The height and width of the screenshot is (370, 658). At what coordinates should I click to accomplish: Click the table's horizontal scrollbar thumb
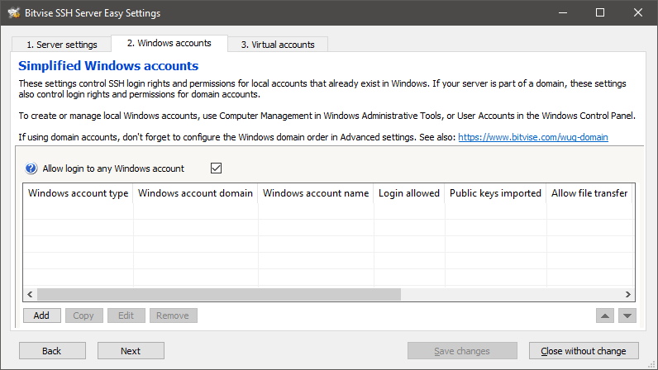(x=218, y=294)
